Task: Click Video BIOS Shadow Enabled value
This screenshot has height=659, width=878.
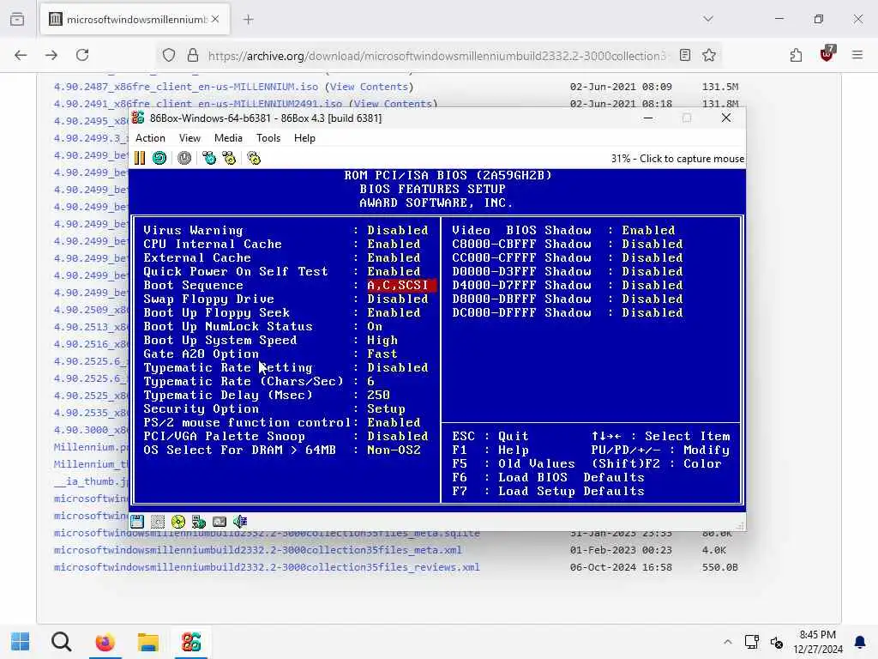Action: (x=648, y=230)
